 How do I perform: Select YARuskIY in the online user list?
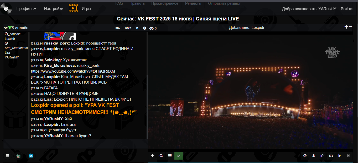pos(12,57)
